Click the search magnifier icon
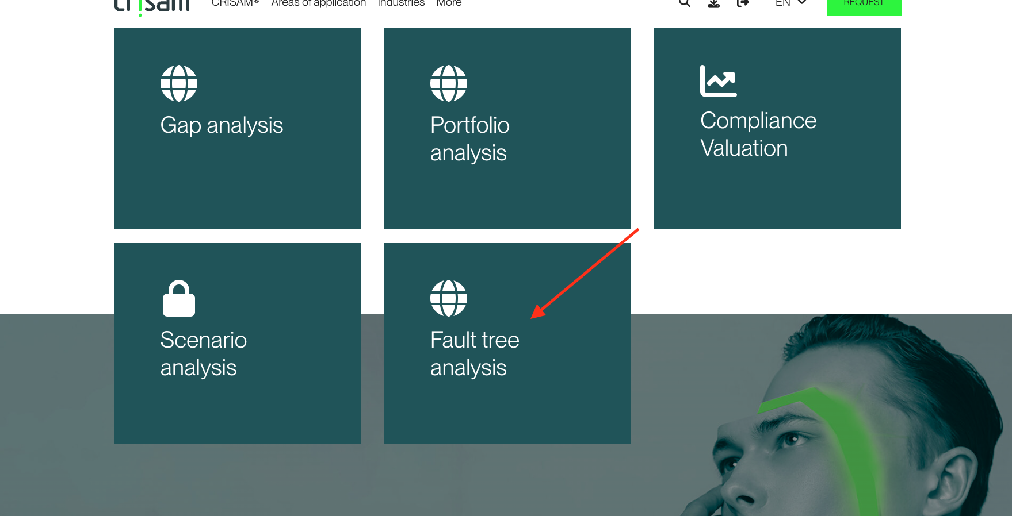Screen dimensions: 1012x516 coord(684,3)
